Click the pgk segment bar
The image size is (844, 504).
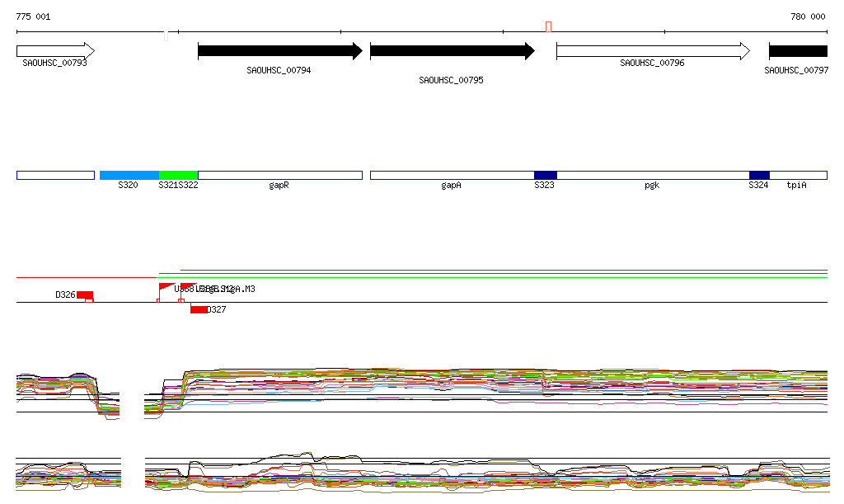click(x=652, y=175)
